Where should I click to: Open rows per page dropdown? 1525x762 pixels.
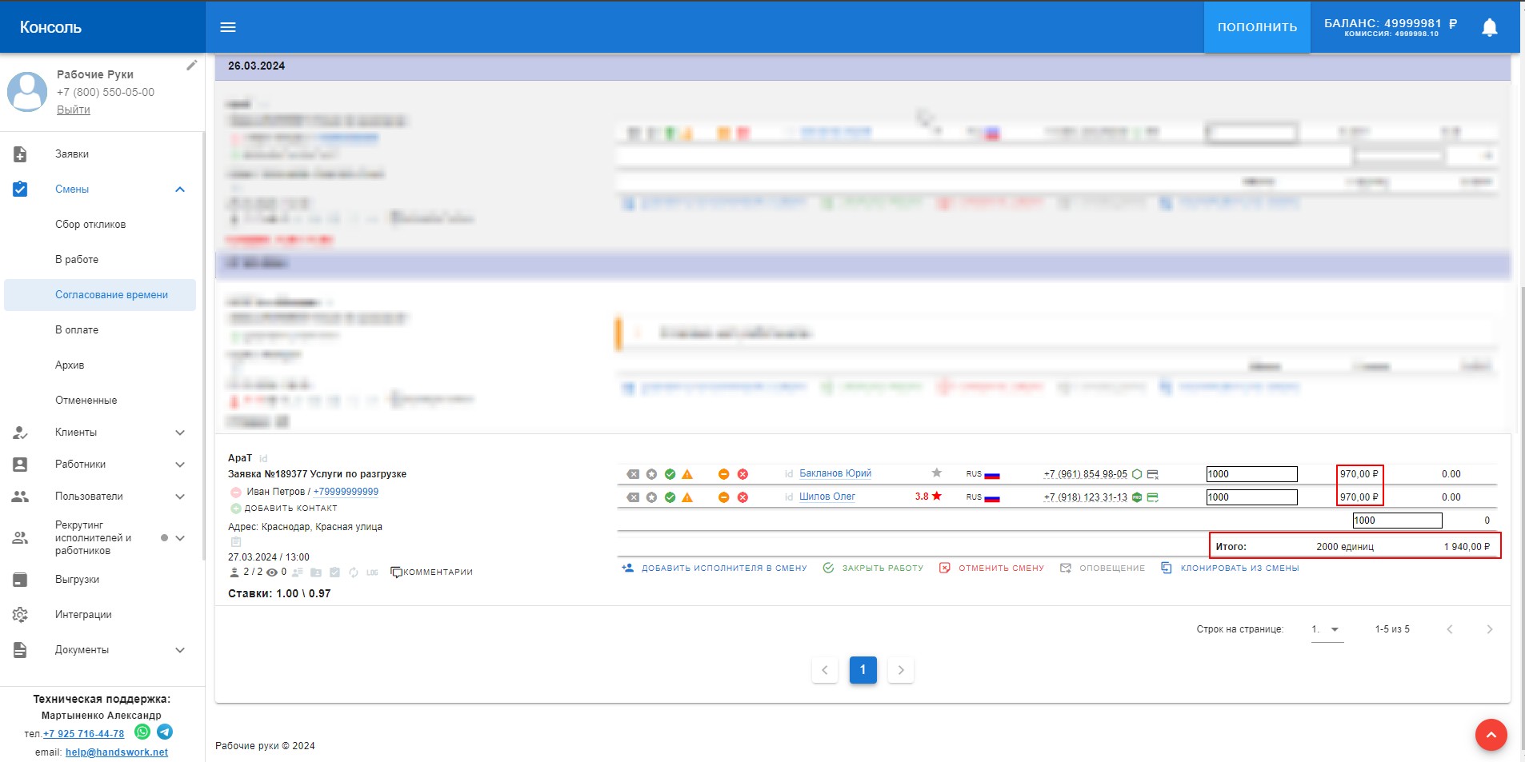(x=1327, y=629)
